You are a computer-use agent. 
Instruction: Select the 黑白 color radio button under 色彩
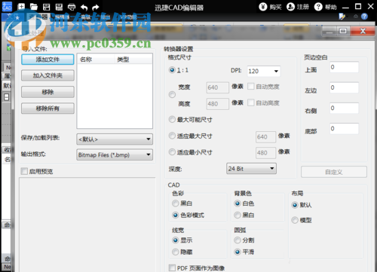176,203
